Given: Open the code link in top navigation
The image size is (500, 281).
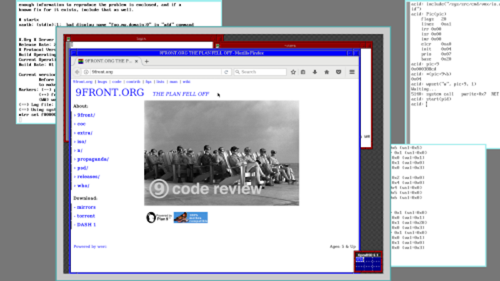Looking at the screenshot, I should 117,82.
